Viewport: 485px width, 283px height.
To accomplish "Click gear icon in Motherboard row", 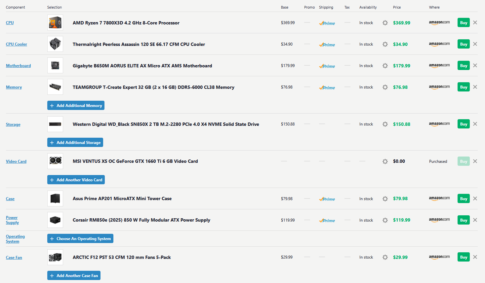I will [385, 66].
